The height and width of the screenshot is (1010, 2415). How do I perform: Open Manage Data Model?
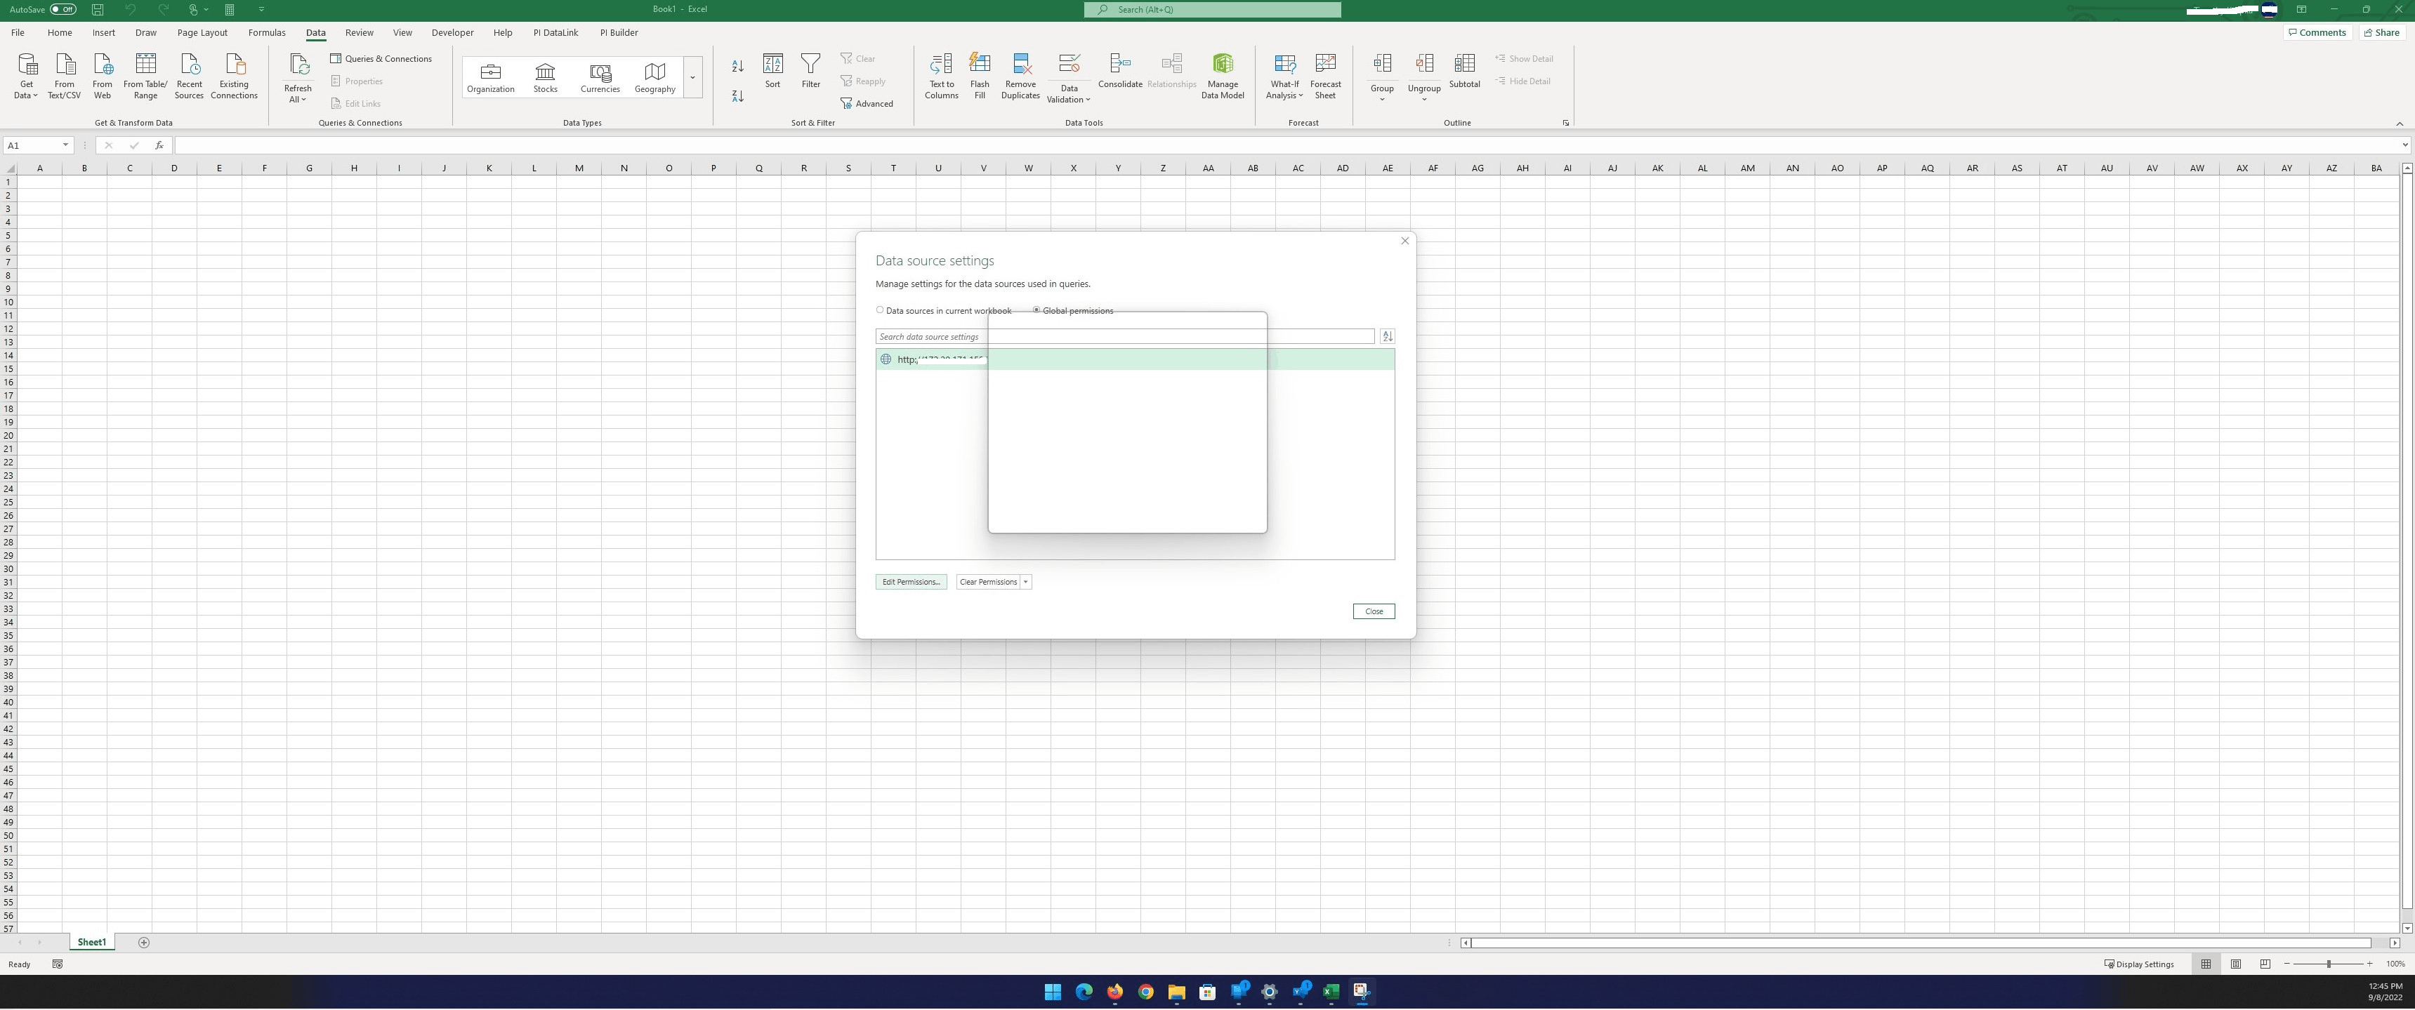point(1222,75)
